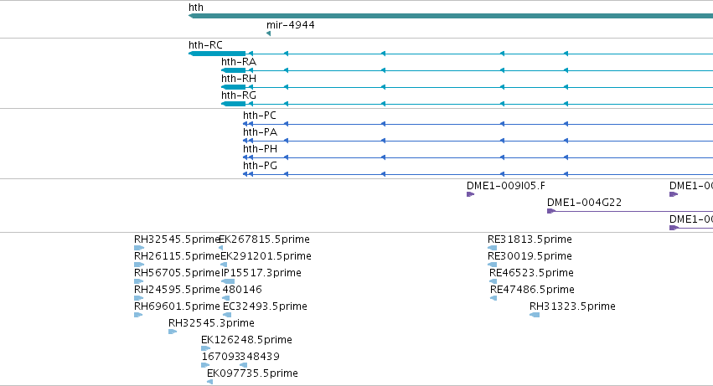Viewport: 713px width, 386px height.
Task: Open the RH56705.5prime EST label
Action: [x=177, y=273]
